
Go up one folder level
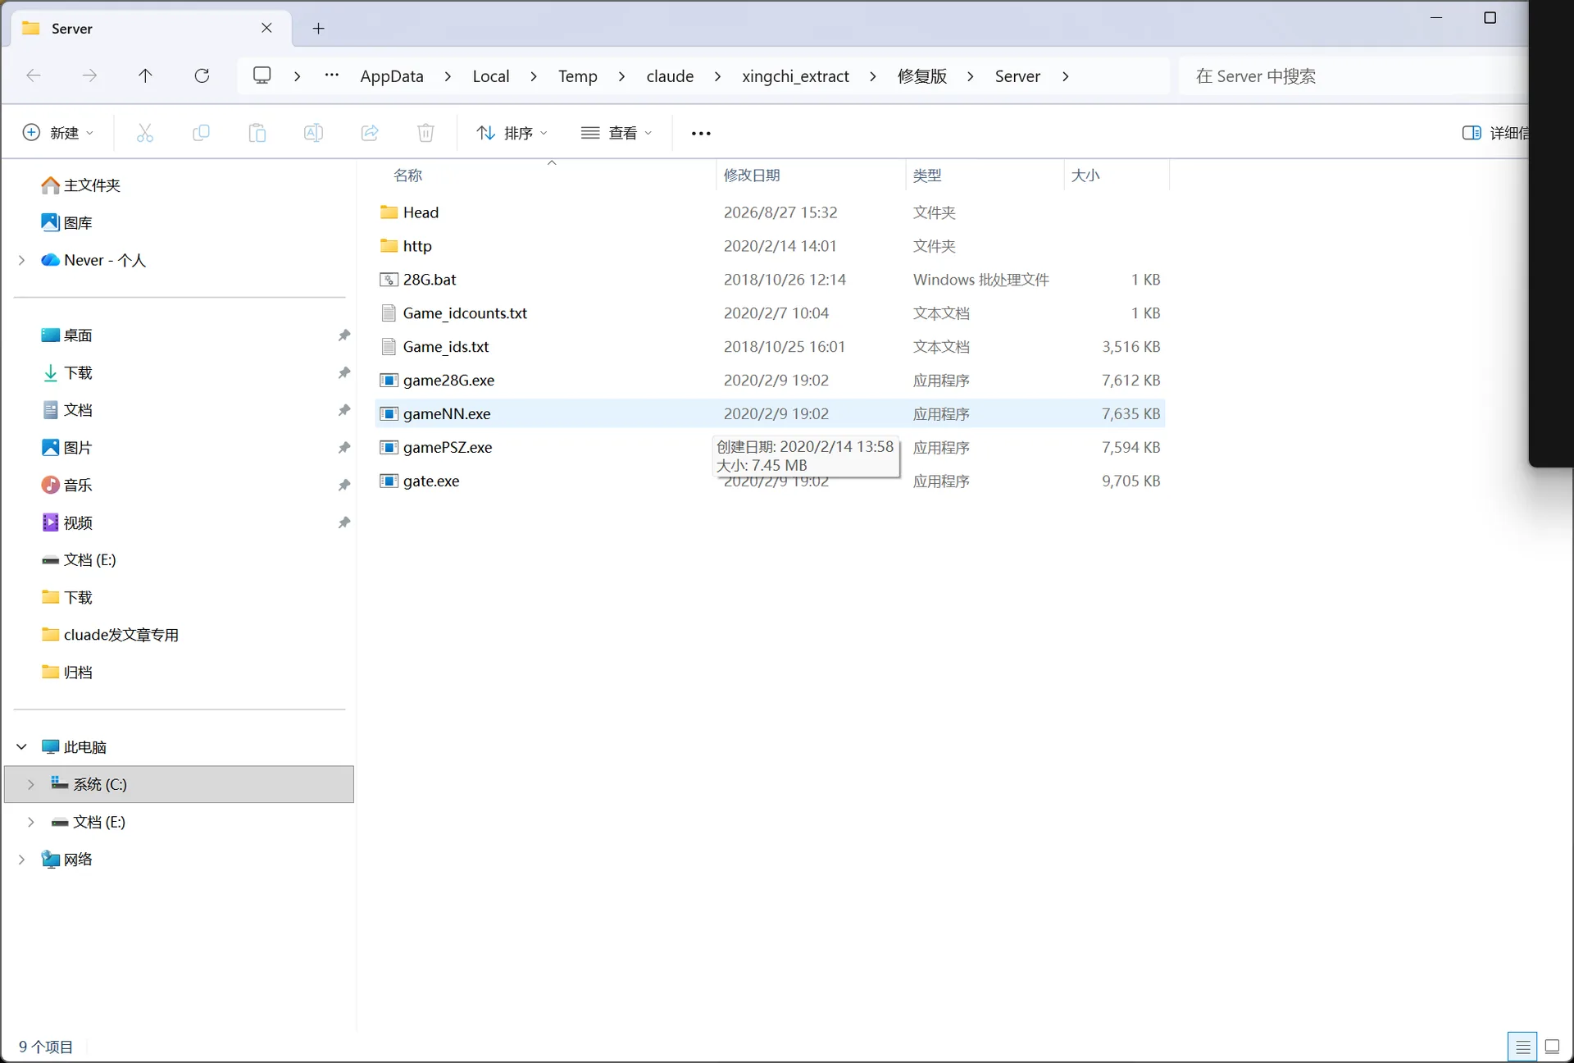145,75
